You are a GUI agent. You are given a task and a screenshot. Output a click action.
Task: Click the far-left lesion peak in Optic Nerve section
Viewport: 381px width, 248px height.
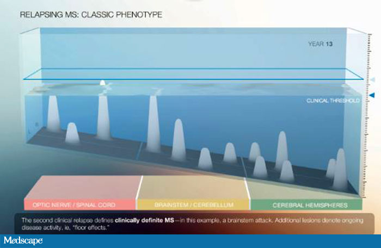pyautogui.click(x=53, y=114)
